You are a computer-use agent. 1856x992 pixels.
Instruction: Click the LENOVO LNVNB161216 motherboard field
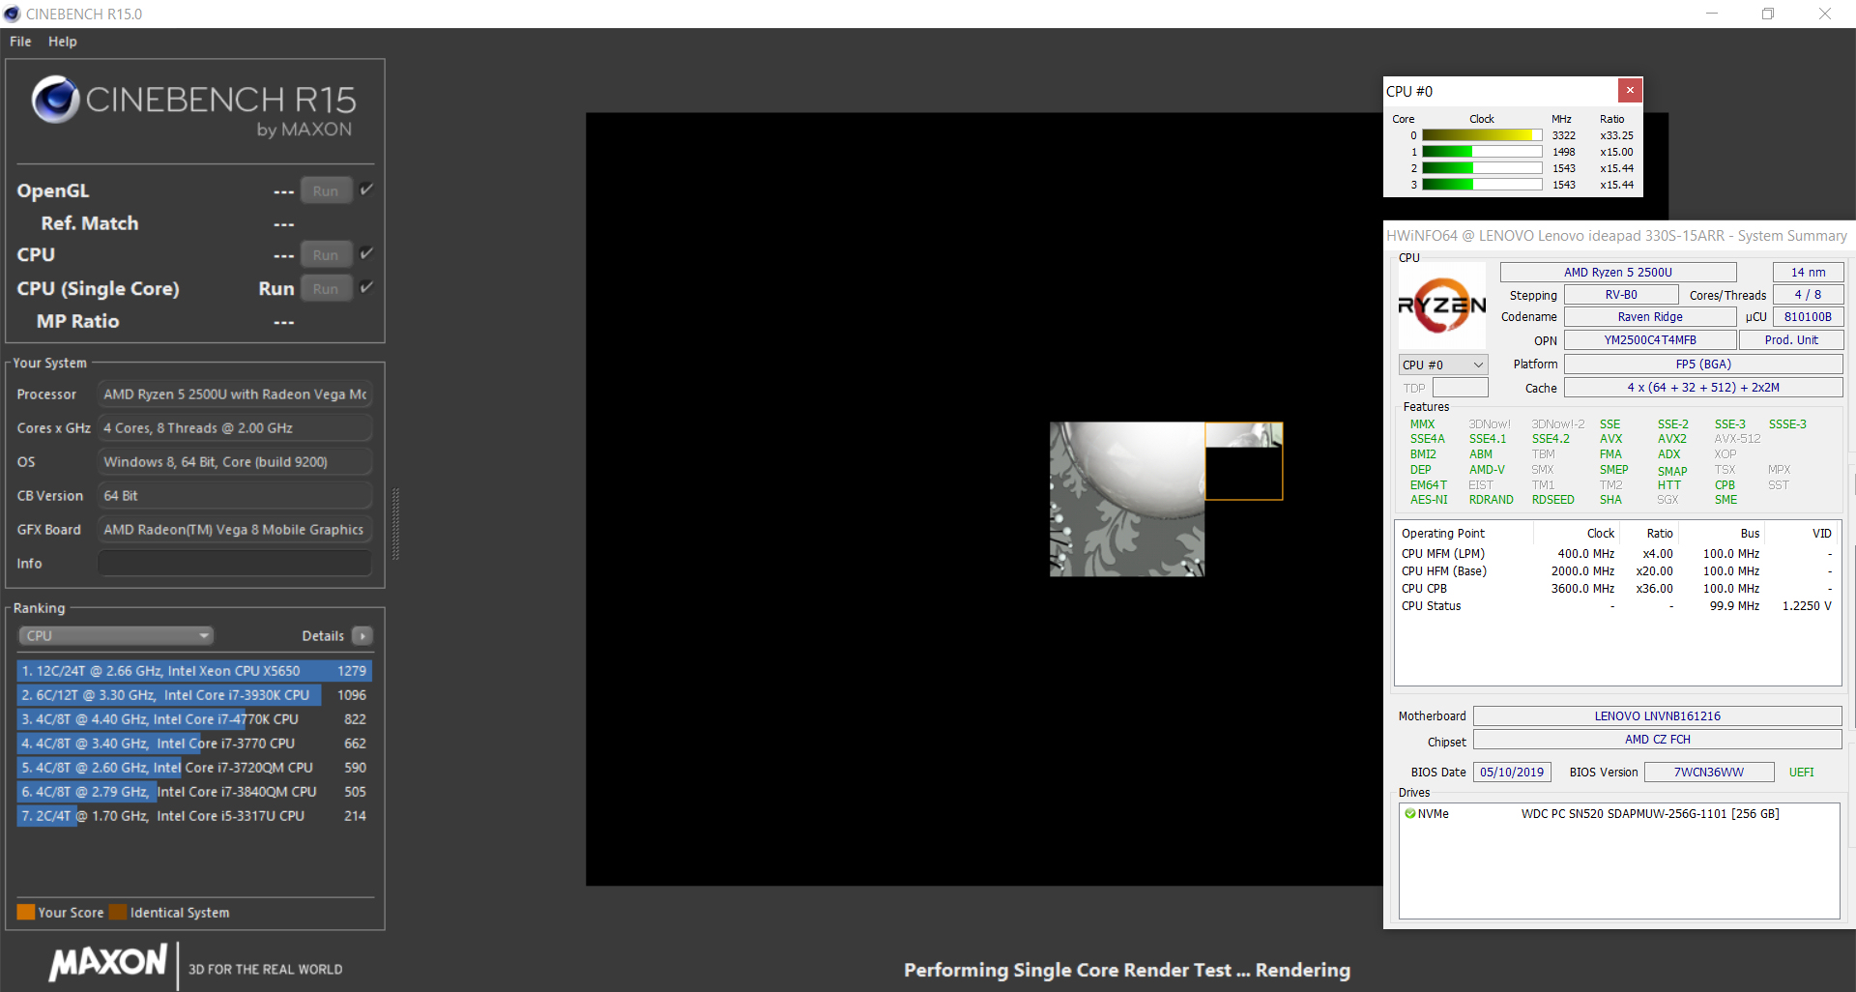[x=1657, y=715]
